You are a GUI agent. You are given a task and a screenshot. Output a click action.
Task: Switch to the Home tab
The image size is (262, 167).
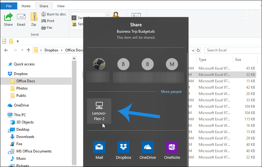tap(26, 6)
